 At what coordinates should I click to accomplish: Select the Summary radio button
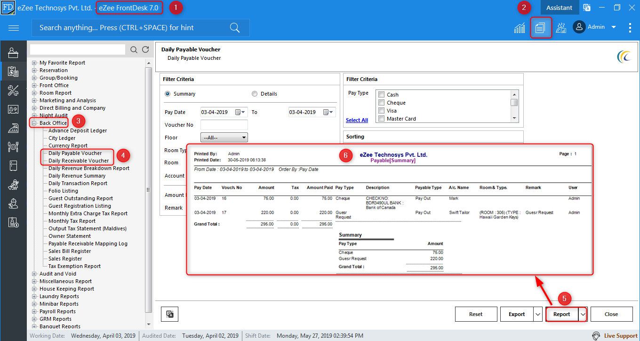click(x=168, y=94)
